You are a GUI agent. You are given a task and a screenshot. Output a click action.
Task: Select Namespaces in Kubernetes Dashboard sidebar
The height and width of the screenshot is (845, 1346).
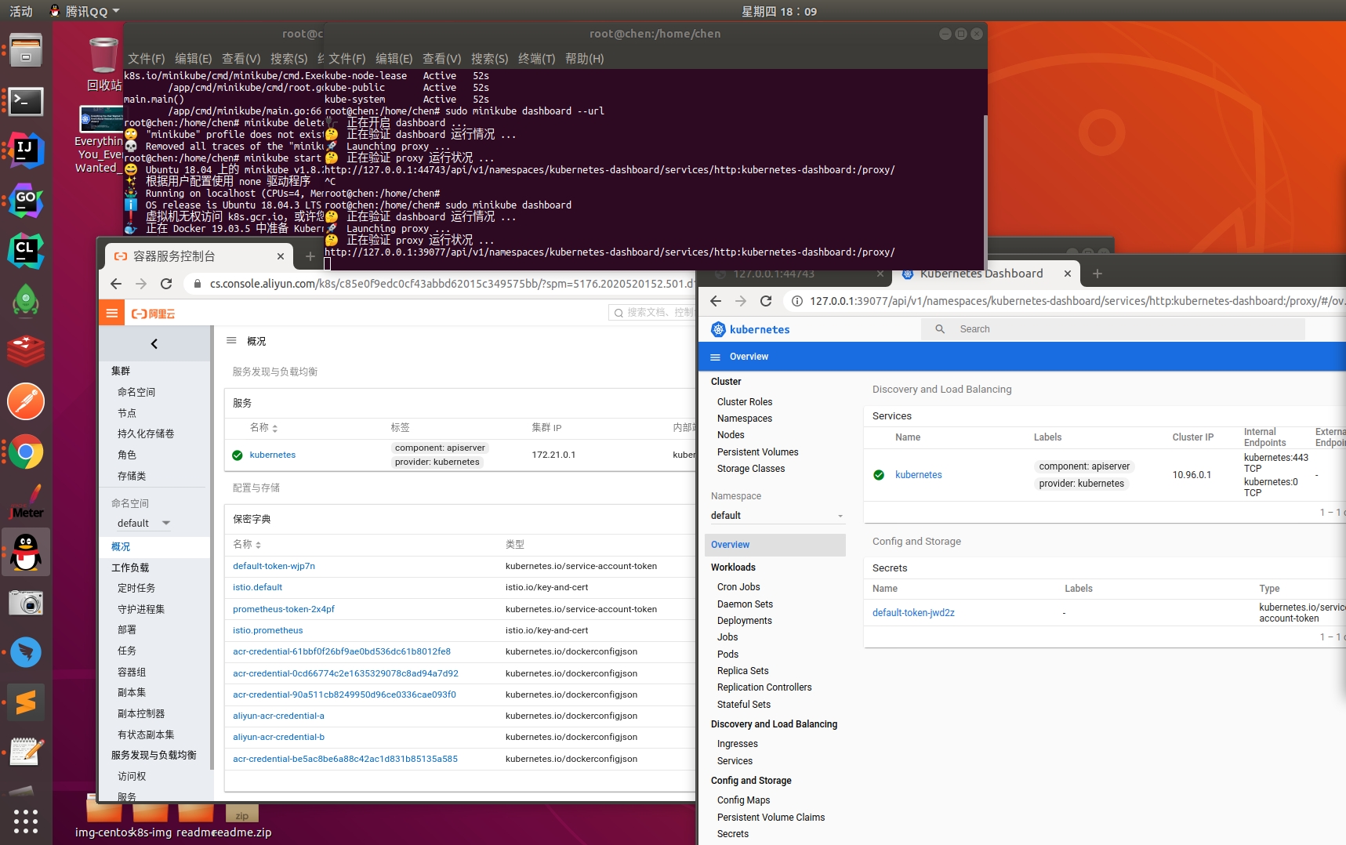point(744,419)
